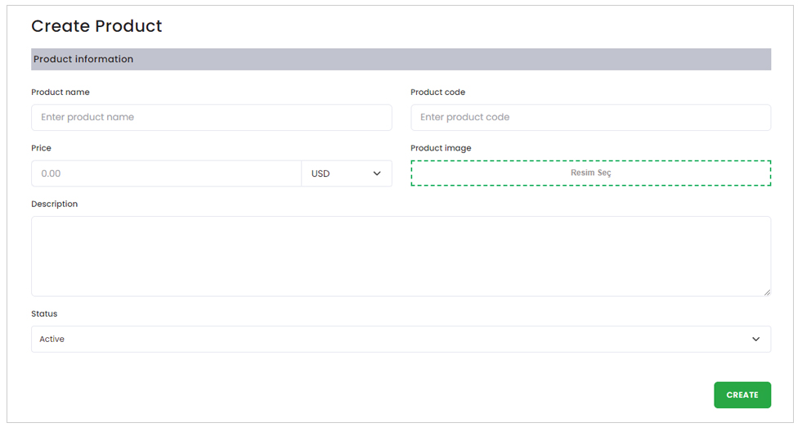
Task: Click the Product image label
Action: point(441,148)
